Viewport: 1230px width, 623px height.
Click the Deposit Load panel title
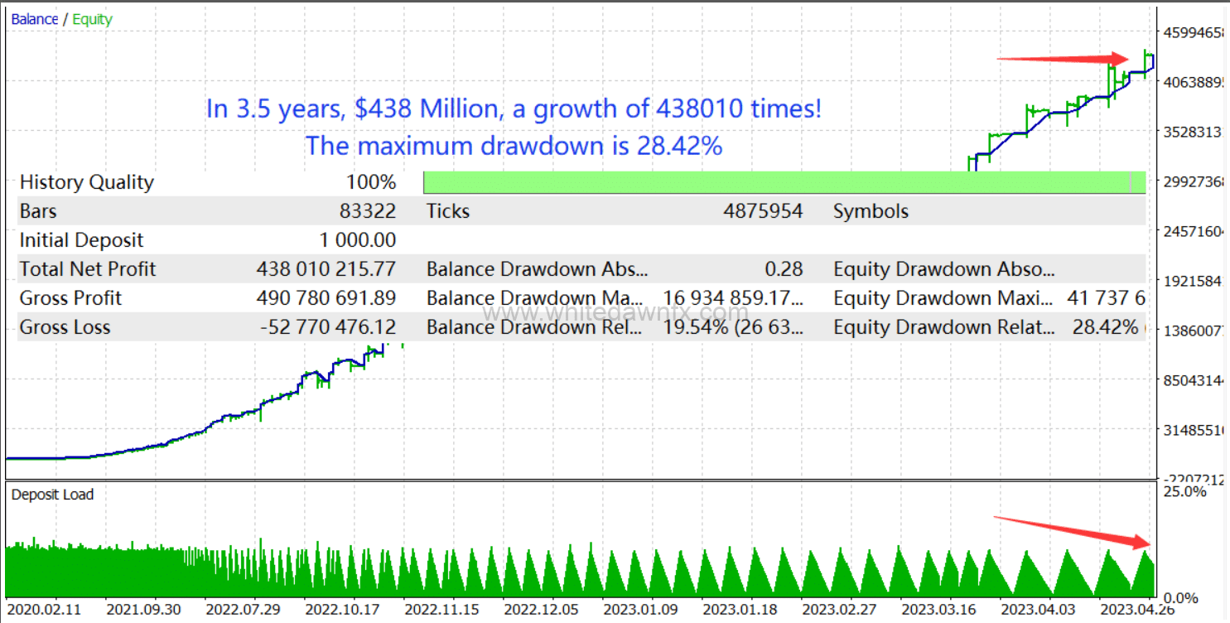click(x=52, y=495)
